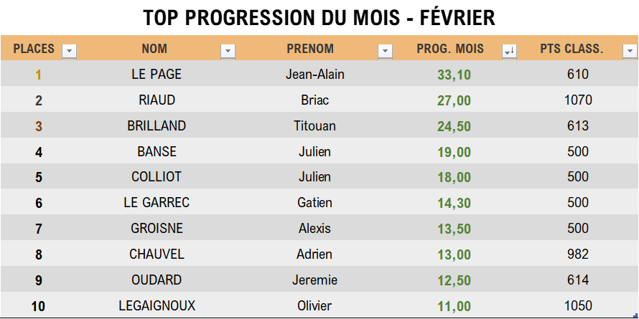Image resolution: width=639 pixels, height=319 pixels.
Task: Click the OUDARD name cell
Action: tap(157, 280)
